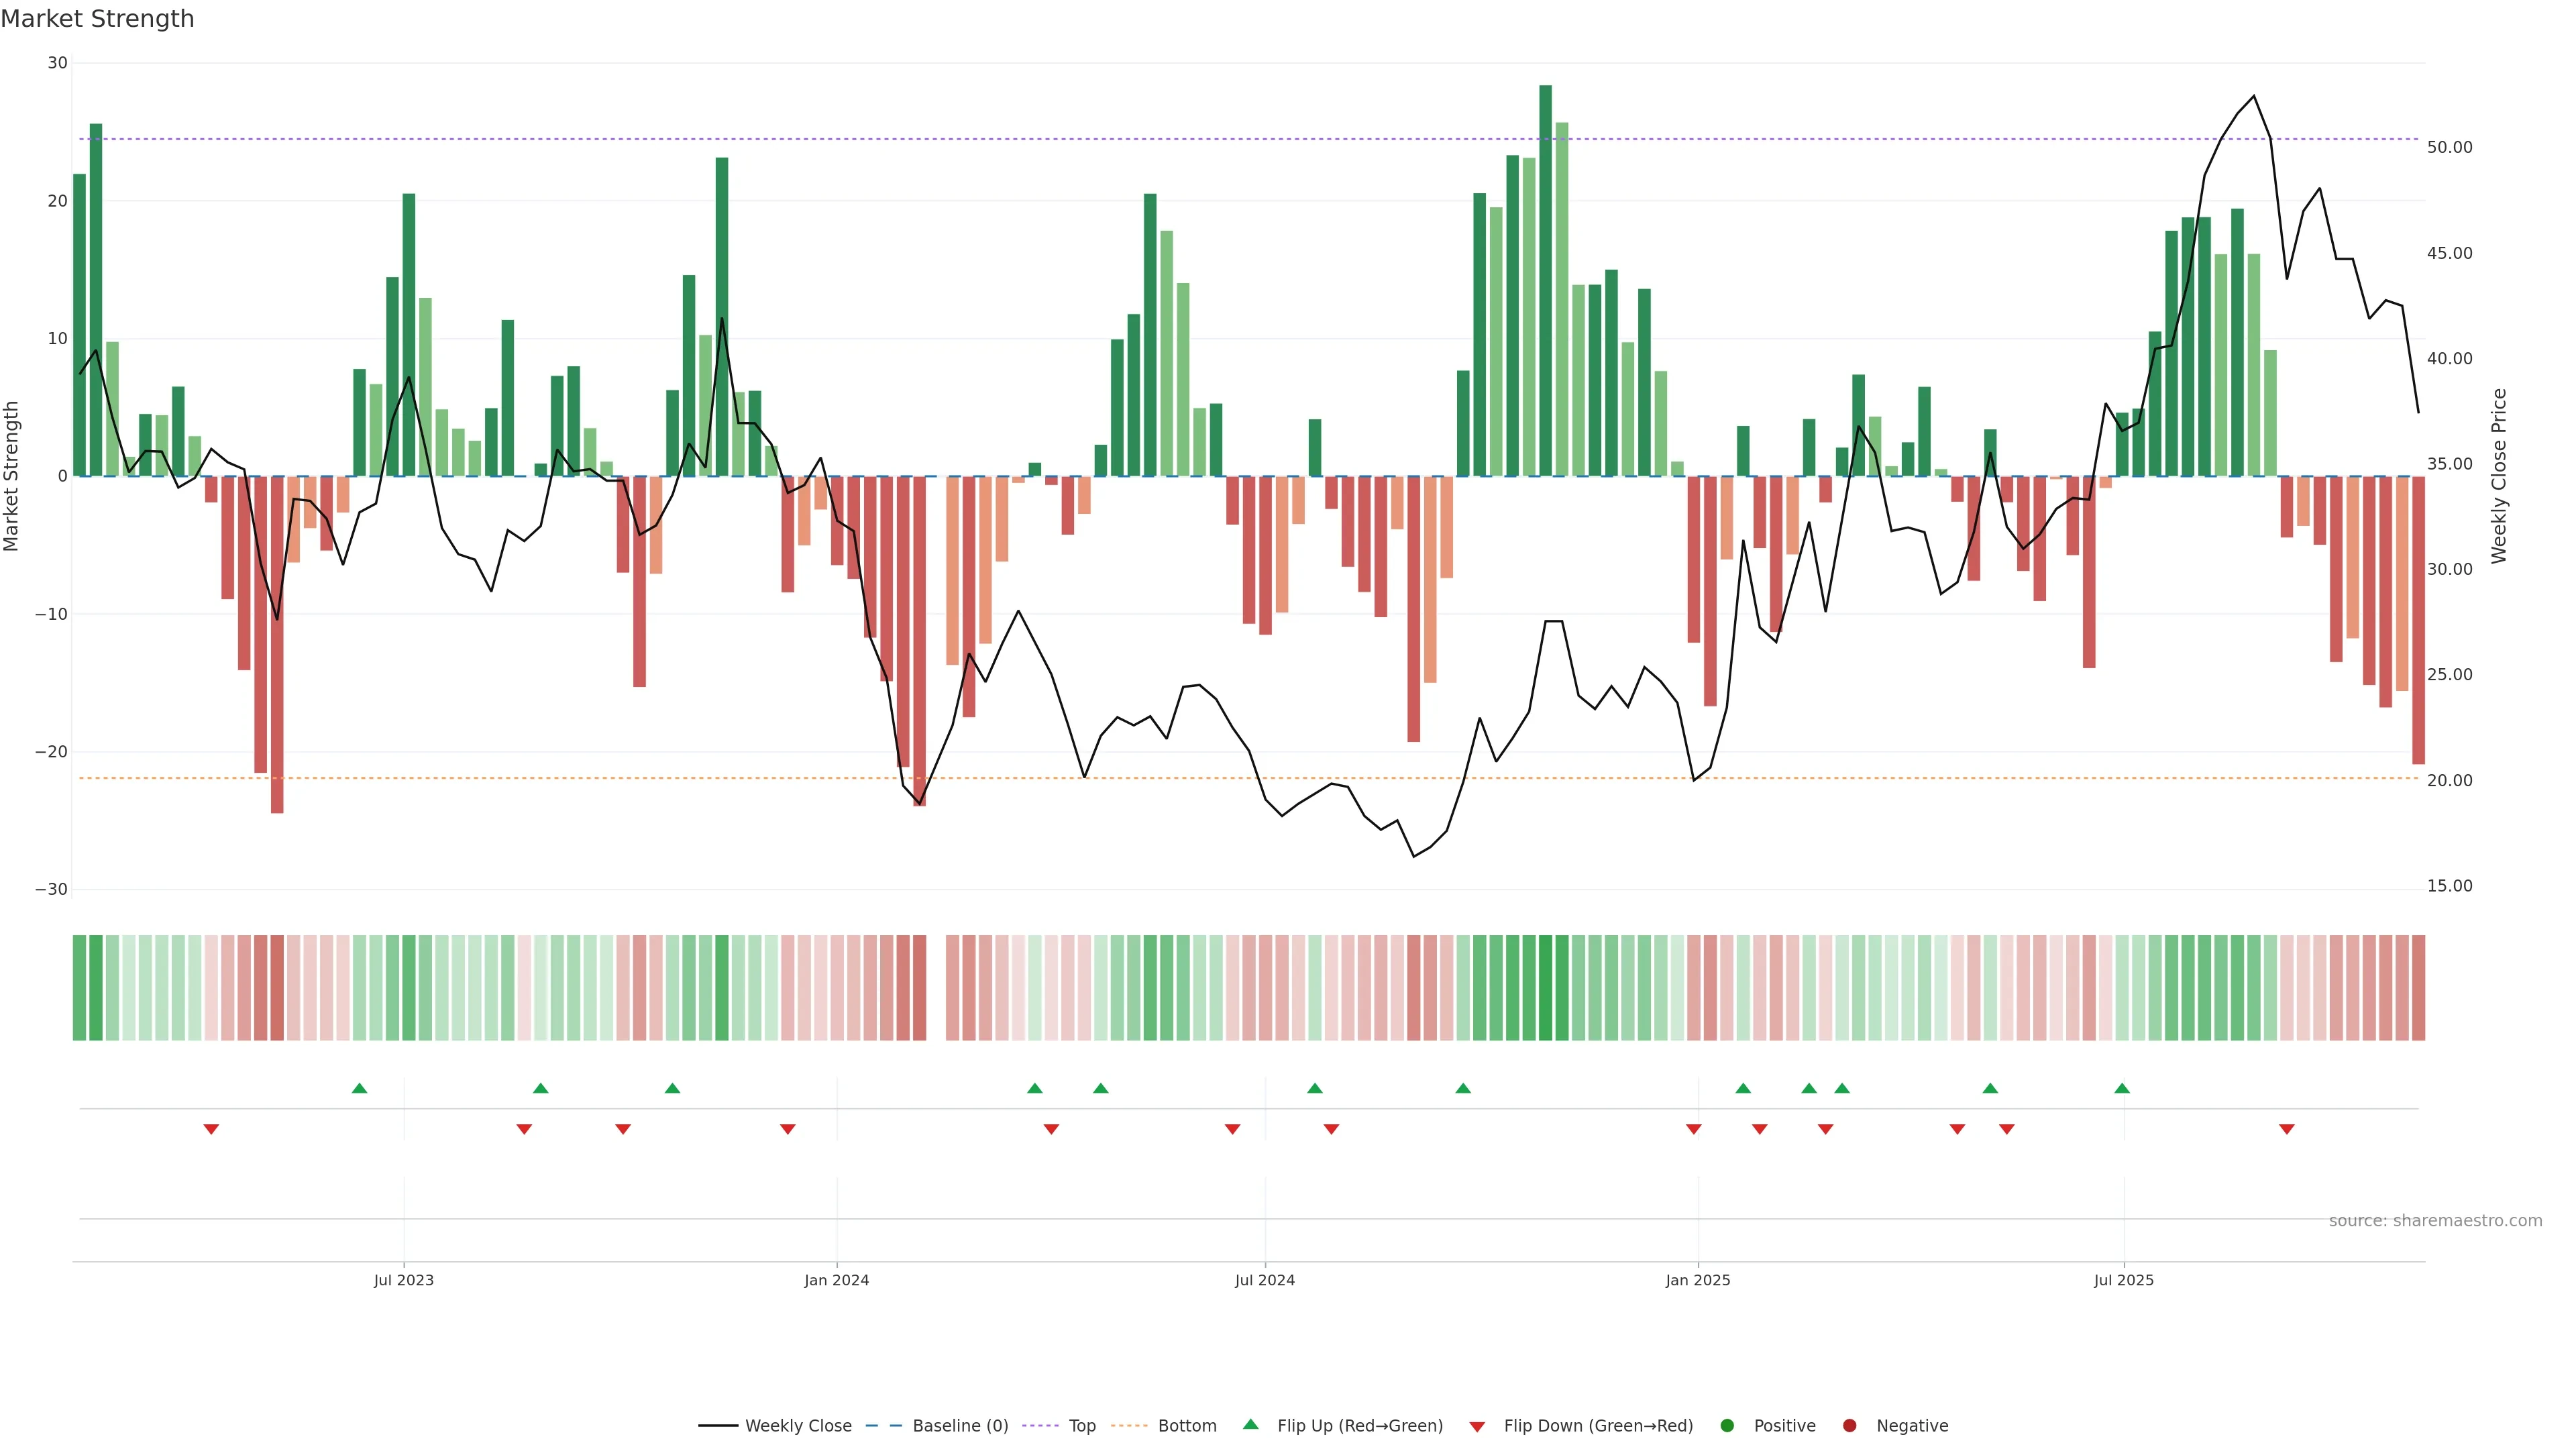Click the Market Strength chart title
The width and height of the screenshot is (2576, 1449).
tap(97, 18)
